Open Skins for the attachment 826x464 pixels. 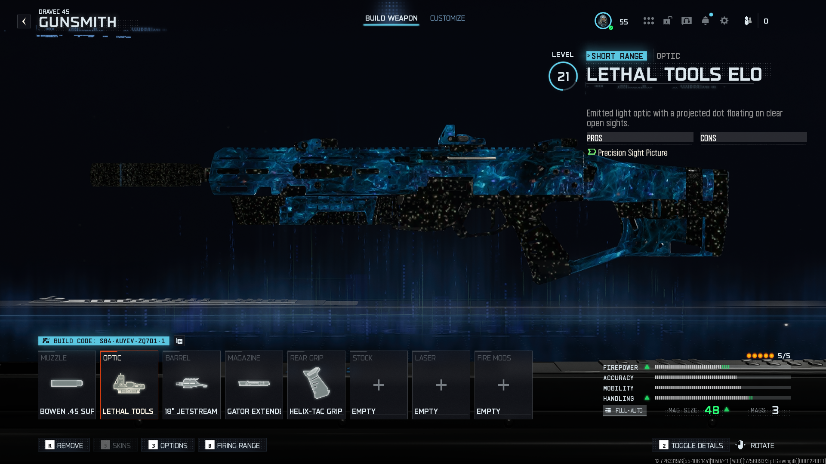[116, 445]
